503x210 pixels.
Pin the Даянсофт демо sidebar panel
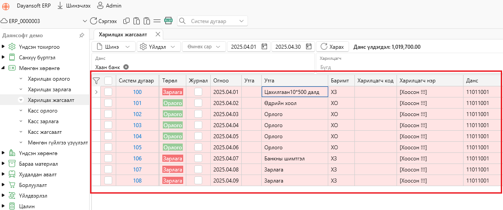82,35
